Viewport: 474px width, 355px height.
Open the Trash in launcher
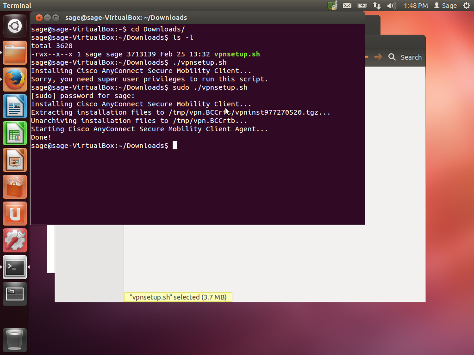click(15, 340)
